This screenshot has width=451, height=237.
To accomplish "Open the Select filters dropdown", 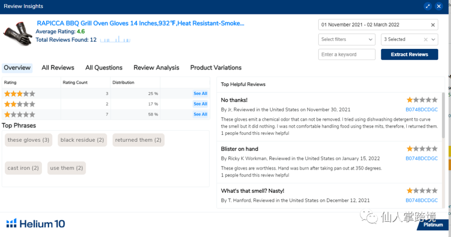I will [x=347, y=40].
